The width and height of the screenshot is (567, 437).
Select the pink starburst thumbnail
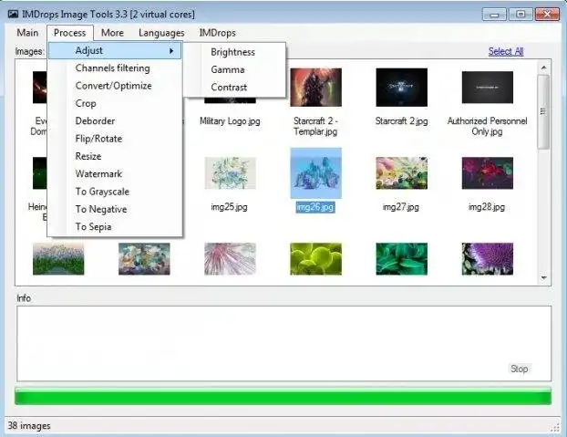click(230, 259)
